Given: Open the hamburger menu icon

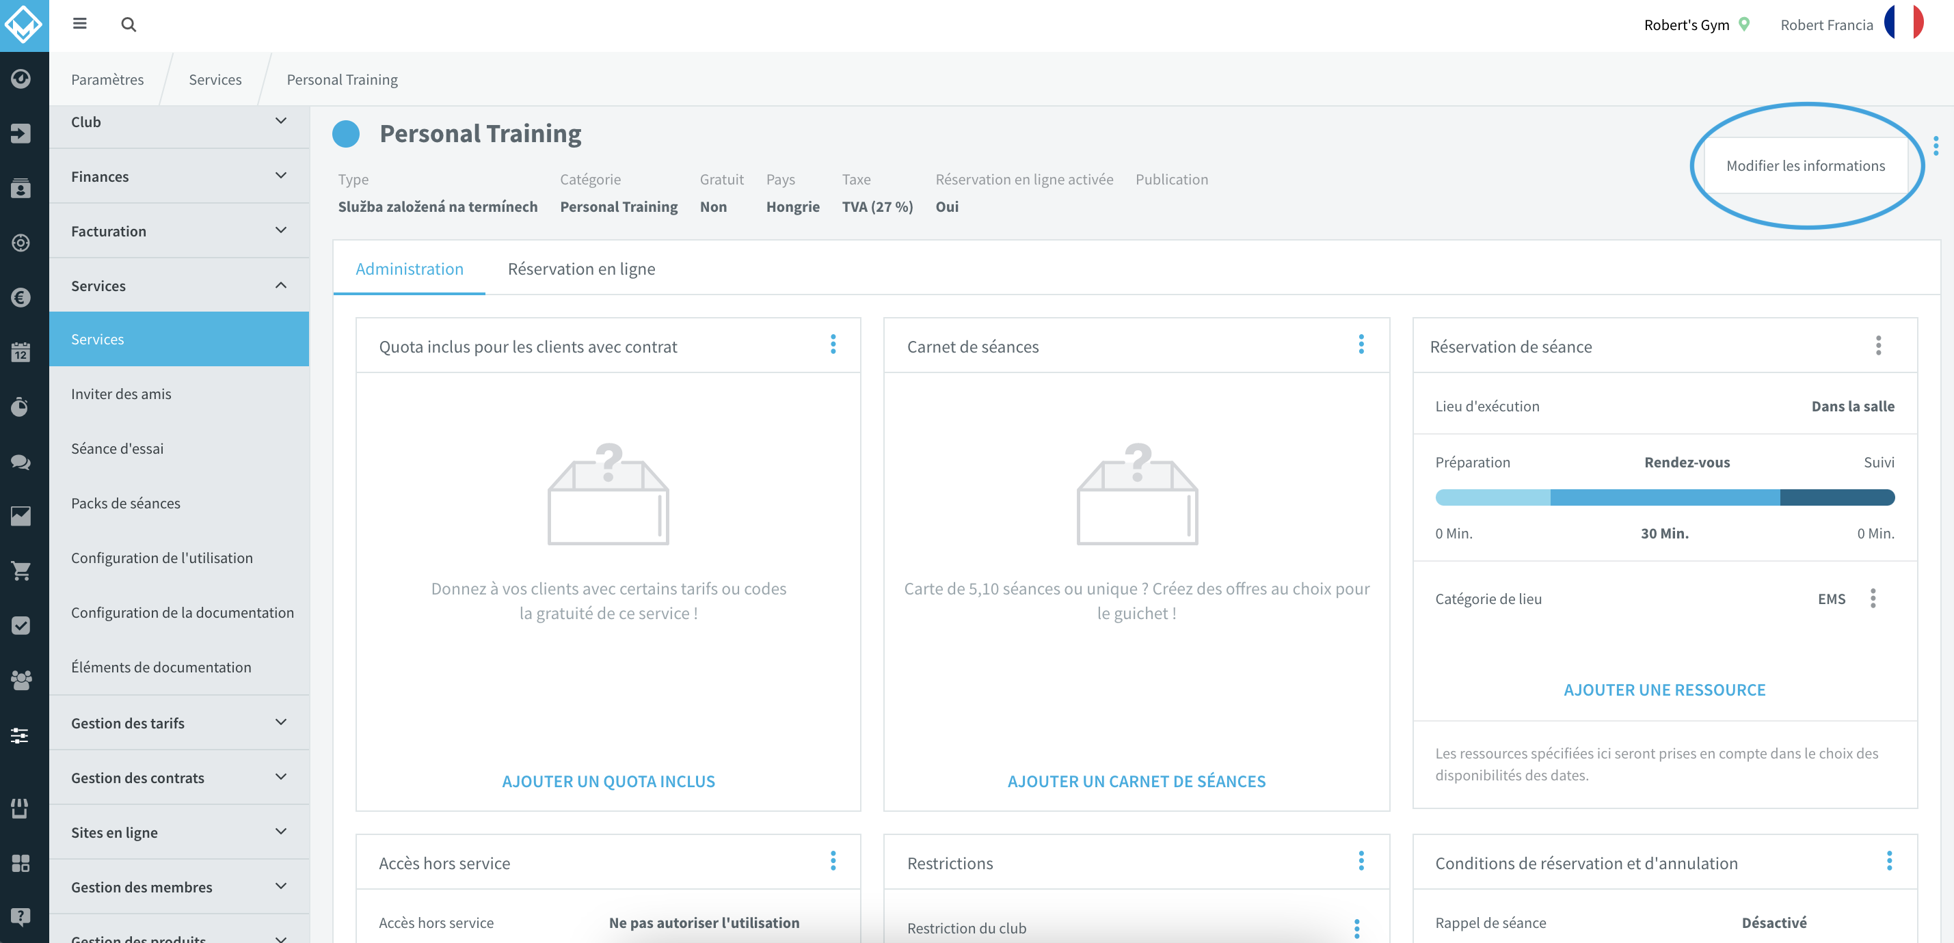Looking at the screenshot, I should (x=79, y=24).
